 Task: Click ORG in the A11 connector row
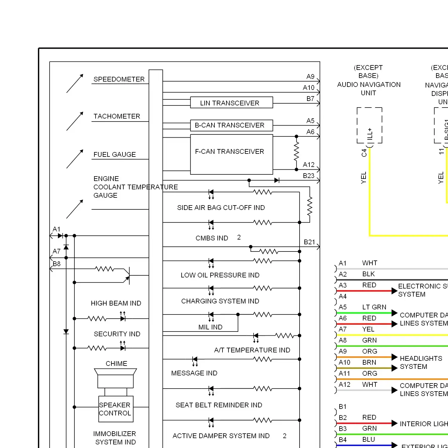370,373
